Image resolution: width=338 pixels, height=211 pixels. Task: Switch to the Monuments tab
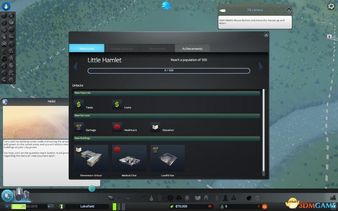pos(157,49)
